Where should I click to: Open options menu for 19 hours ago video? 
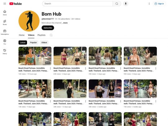pos(50,68)
